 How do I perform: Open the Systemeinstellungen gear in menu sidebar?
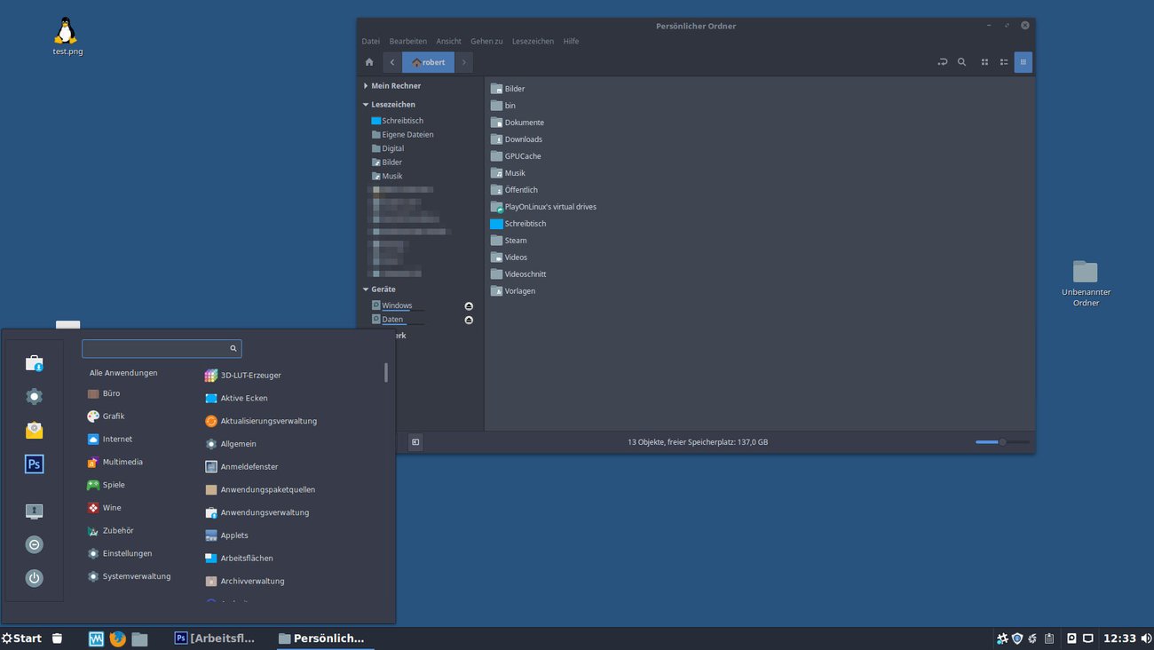[x=34, y=396]
